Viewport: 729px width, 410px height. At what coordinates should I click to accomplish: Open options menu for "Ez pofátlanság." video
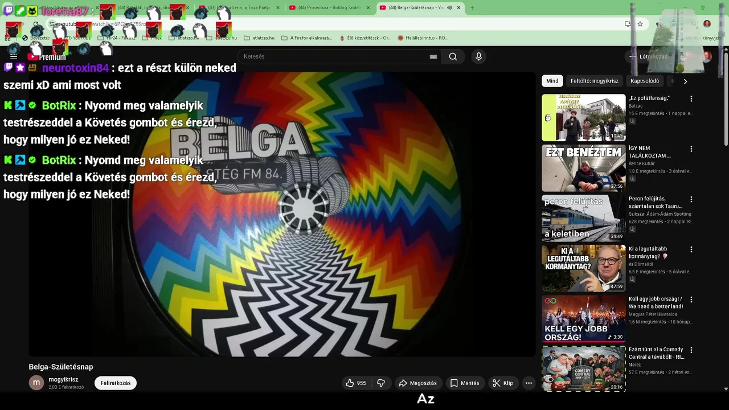pos(691,99)
